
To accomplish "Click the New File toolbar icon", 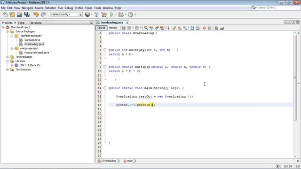I will click(x=5, y=15).
